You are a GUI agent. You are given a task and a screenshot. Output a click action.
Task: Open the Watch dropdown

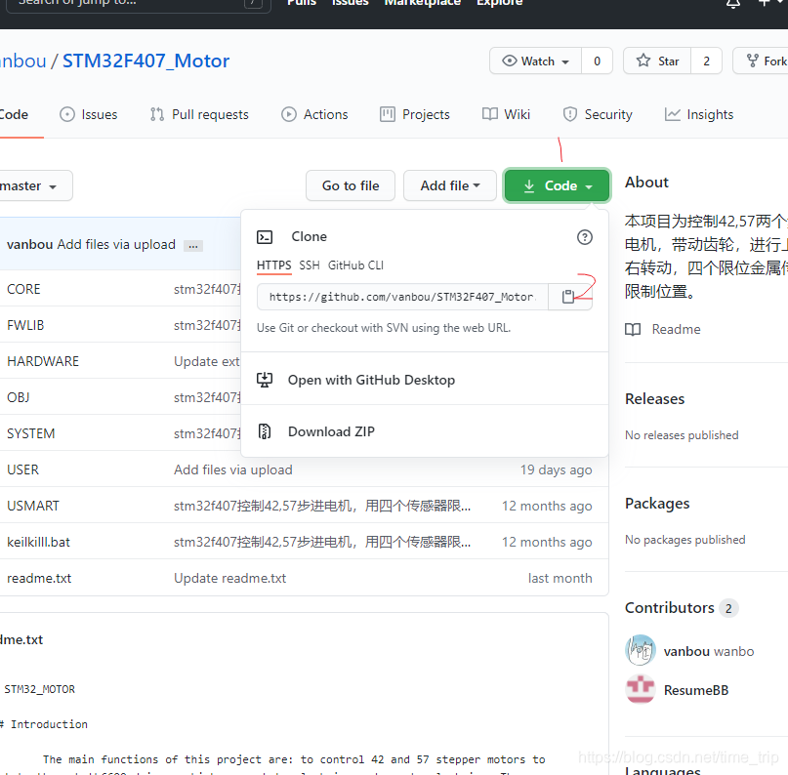coord(536,61)
